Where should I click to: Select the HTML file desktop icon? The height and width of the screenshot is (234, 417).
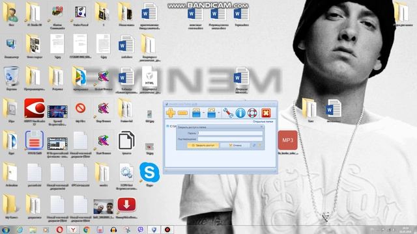click(x=149, y=76)
